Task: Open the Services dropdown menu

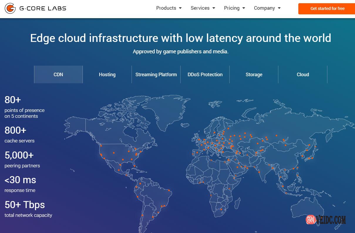Action: click(203, 8)
